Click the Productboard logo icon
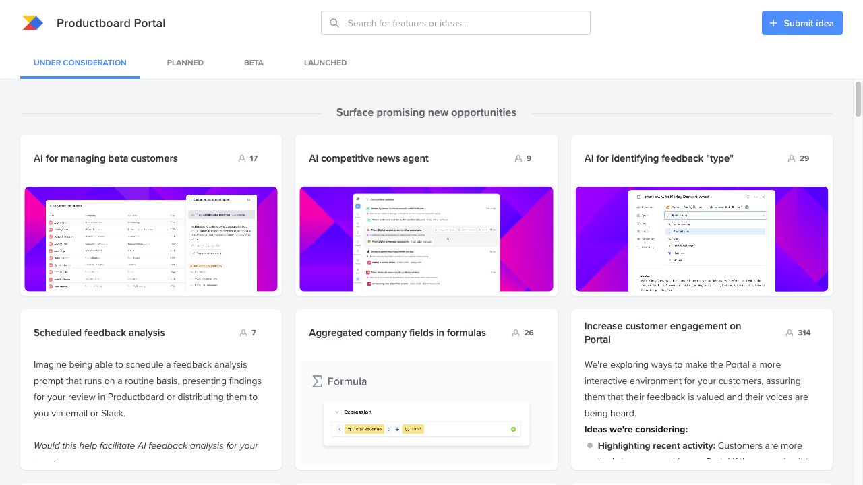The width and height of the screenshot is (863, 485). [33, 23]
